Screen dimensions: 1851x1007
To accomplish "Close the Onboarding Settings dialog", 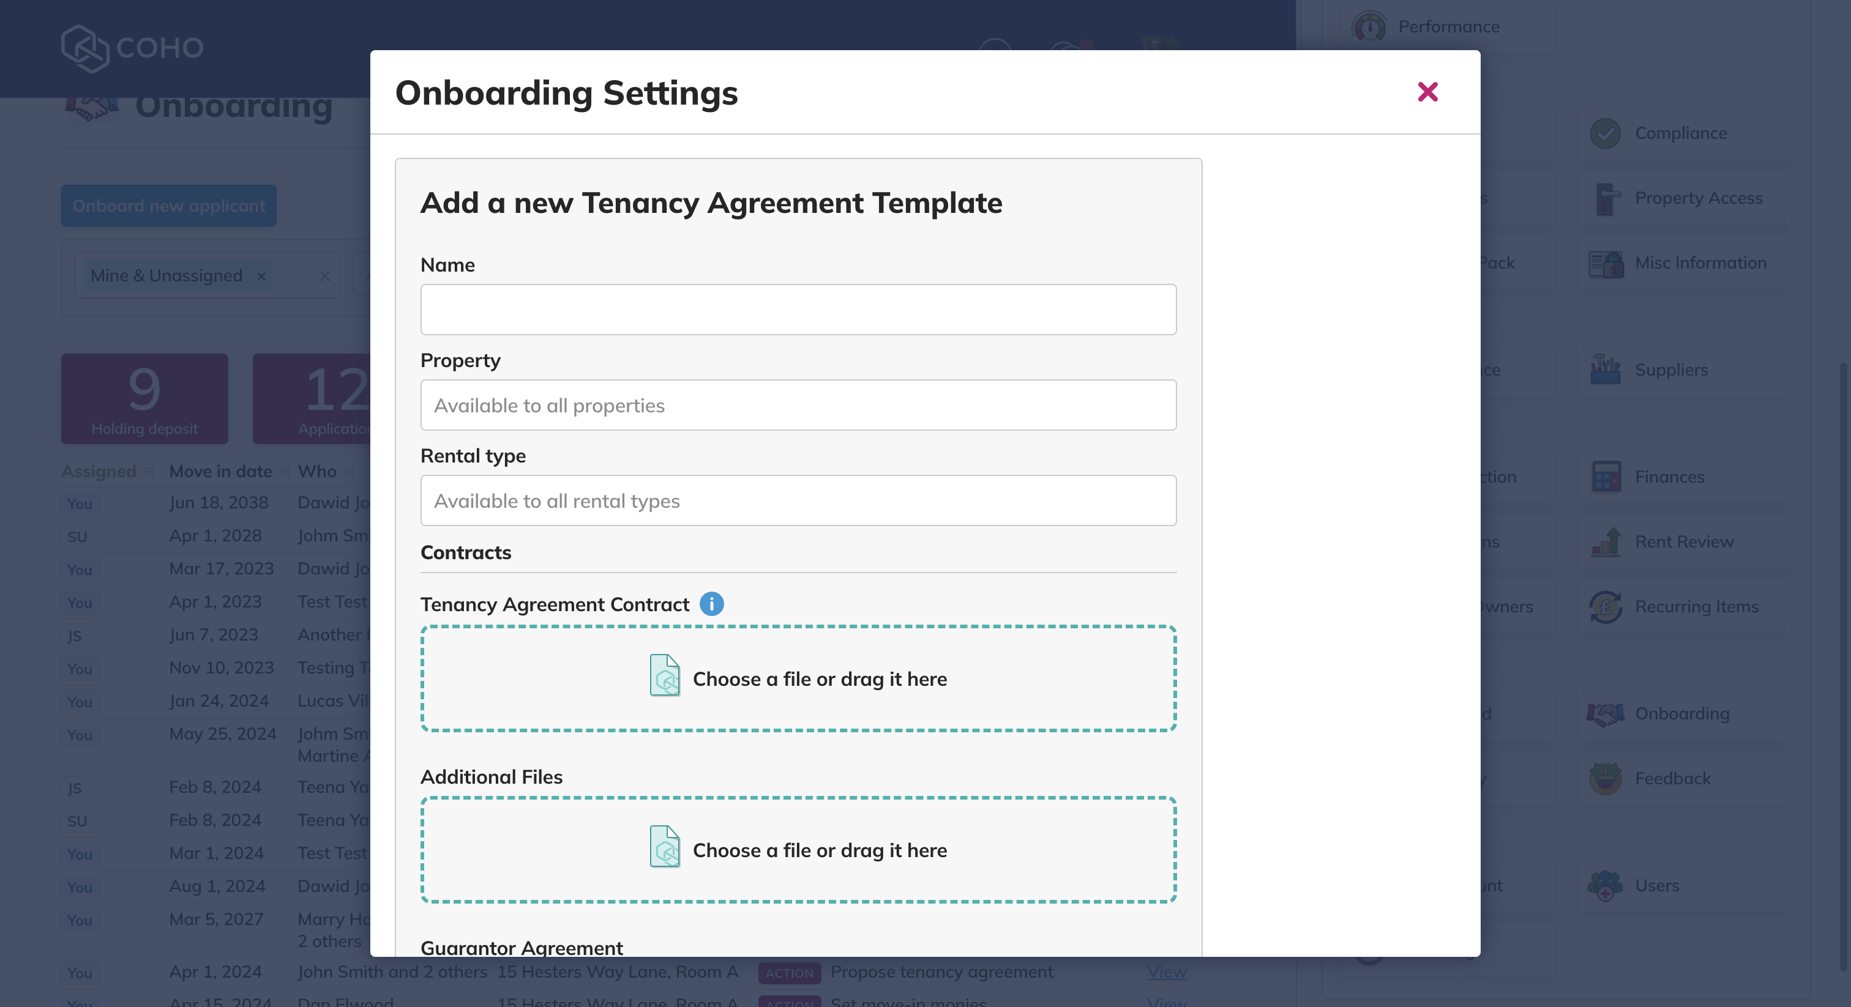I will [1427, 92].
